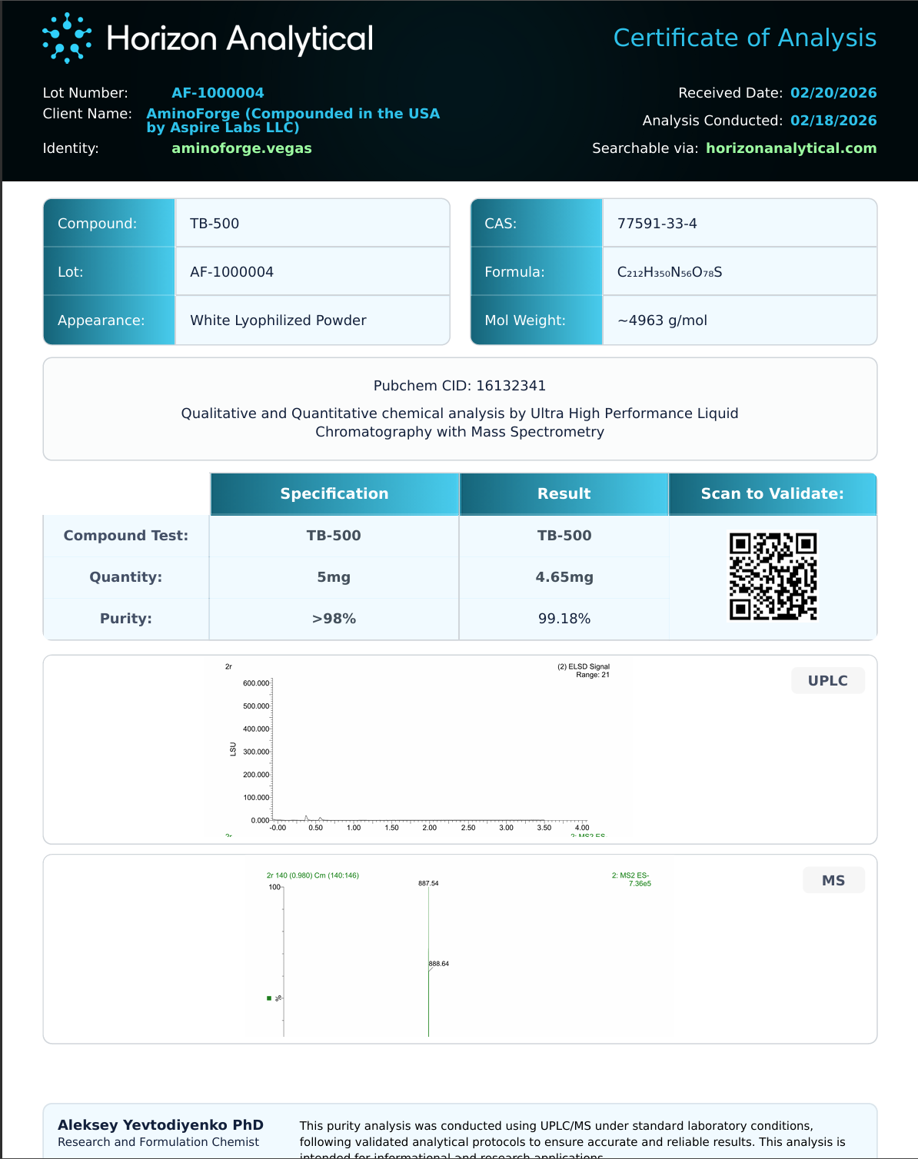918x1159 pixels.
Task: Open the aminoforge.vegas identity link
Action: point(241,148)
